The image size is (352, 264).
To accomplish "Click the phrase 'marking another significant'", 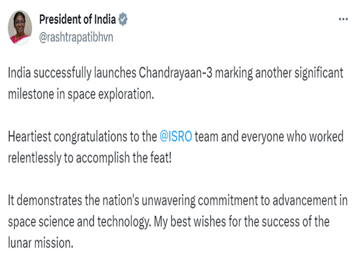I will point(279,73).
